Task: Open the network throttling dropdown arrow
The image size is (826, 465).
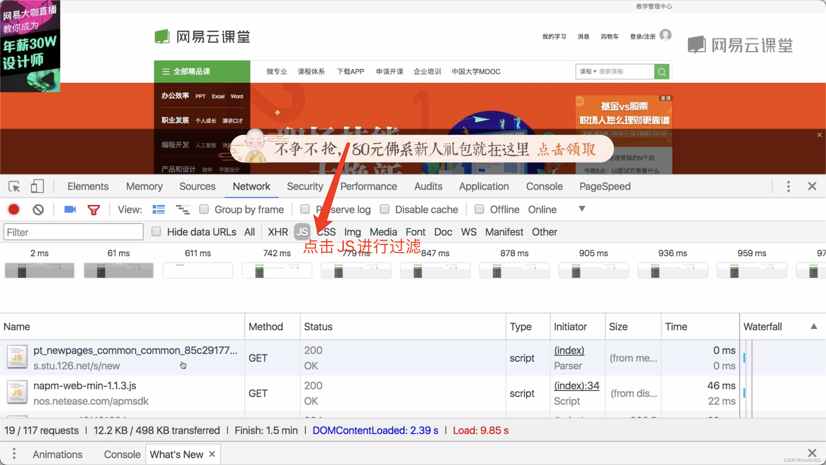Action: [x=582, y=209]
